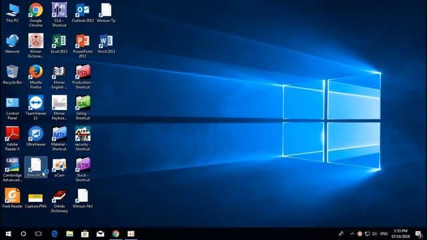Screen dimensions: 427x240
Task: Open the volume control
Action: click(x=375, y=234)
